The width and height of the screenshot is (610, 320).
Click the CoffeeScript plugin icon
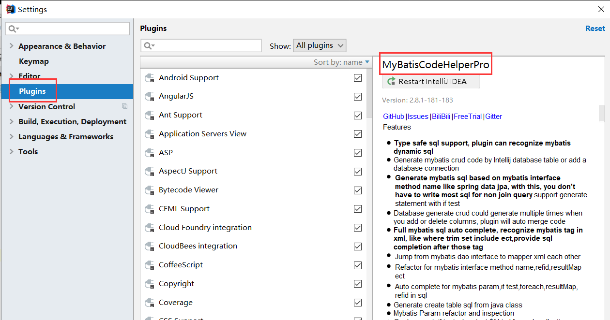pos(150,265)
